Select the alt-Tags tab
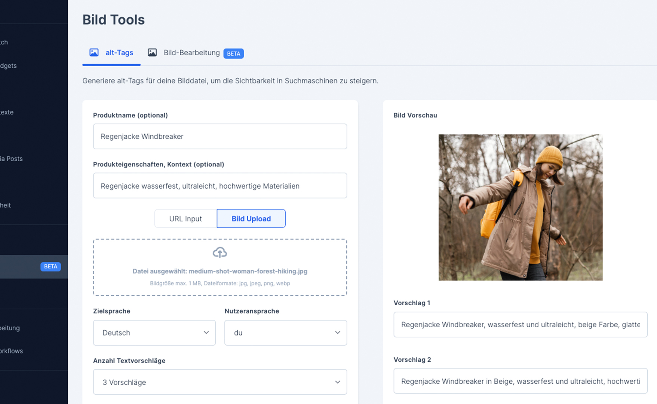 point(119,52)
